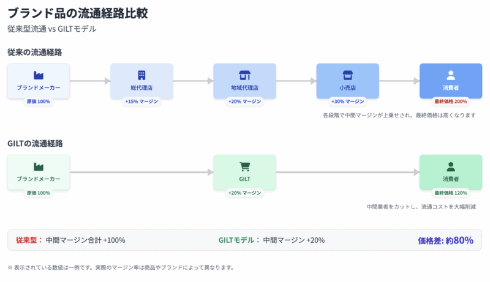Viewport: 490px width, 282px height.
Task: Click the factory icon in the green ブランドメーカー card
Action: coord(39,166)
